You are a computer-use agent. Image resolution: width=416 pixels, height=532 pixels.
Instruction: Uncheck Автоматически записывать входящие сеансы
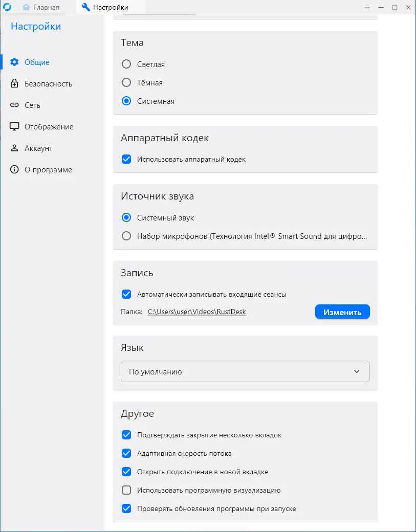pos(126,295)
